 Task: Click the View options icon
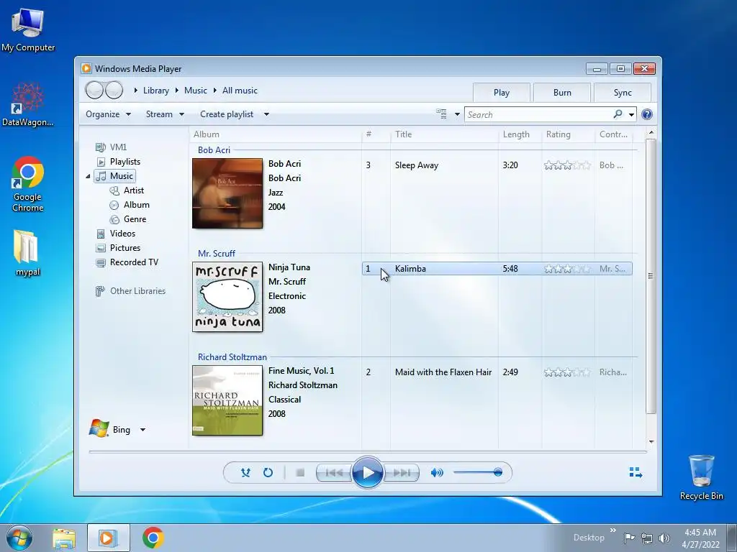click(441, 114)
